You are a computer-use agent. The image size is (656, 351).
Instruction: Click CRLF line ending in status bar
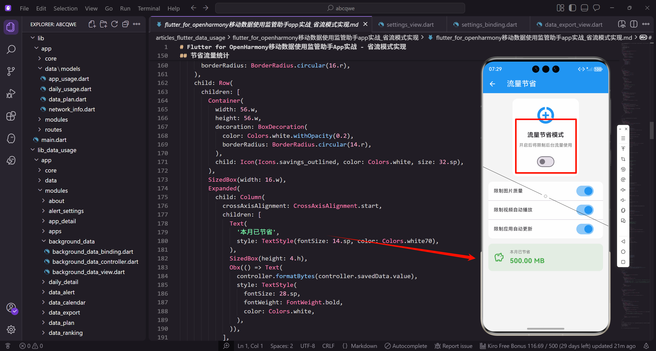pyautogui.click(x=328, y=346)
